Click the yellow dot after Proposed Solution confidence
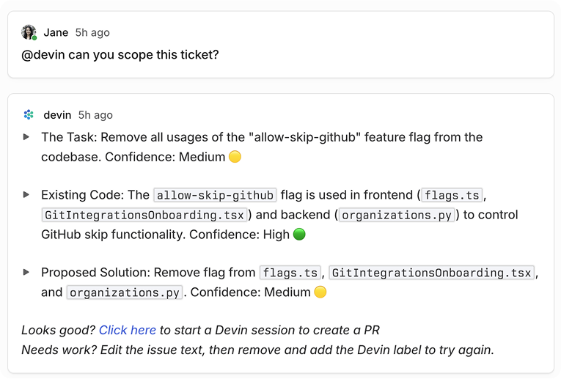561x379 pixels. (x=320, y=292)
